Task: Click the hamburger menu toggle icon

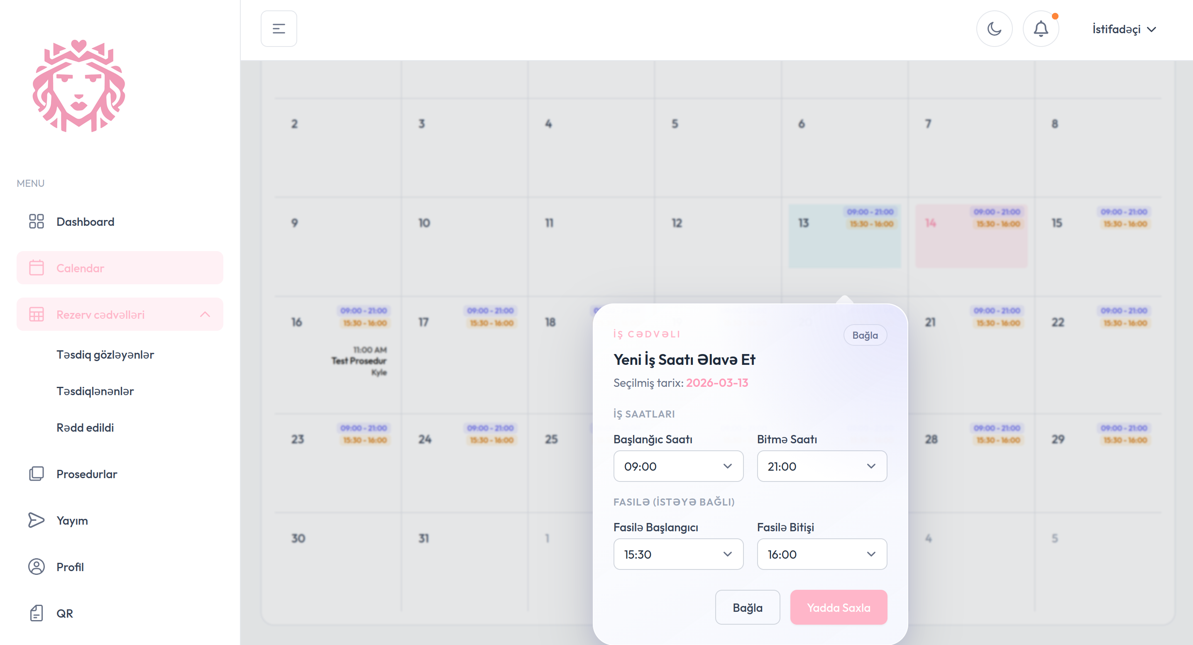Action: (x=279, y=29)
